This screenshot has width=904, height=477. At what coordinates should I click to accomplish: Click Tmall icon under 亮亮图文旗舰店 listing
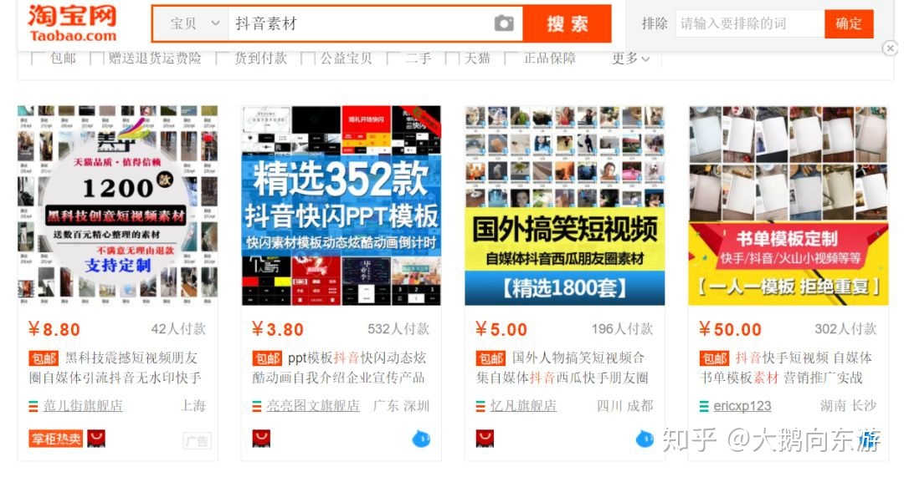[x=261, y=439]
